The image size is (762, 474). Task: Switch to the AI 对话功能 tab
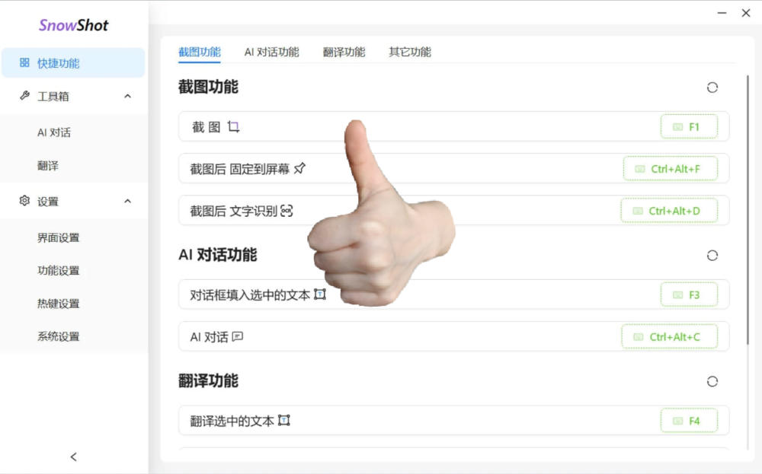pyautogui.click(x=271, y=52)
